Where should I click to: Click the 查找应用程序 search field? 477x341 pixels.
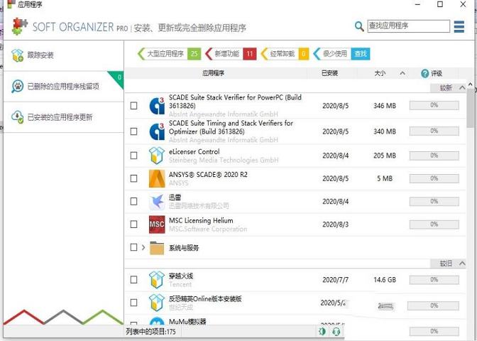408,26
